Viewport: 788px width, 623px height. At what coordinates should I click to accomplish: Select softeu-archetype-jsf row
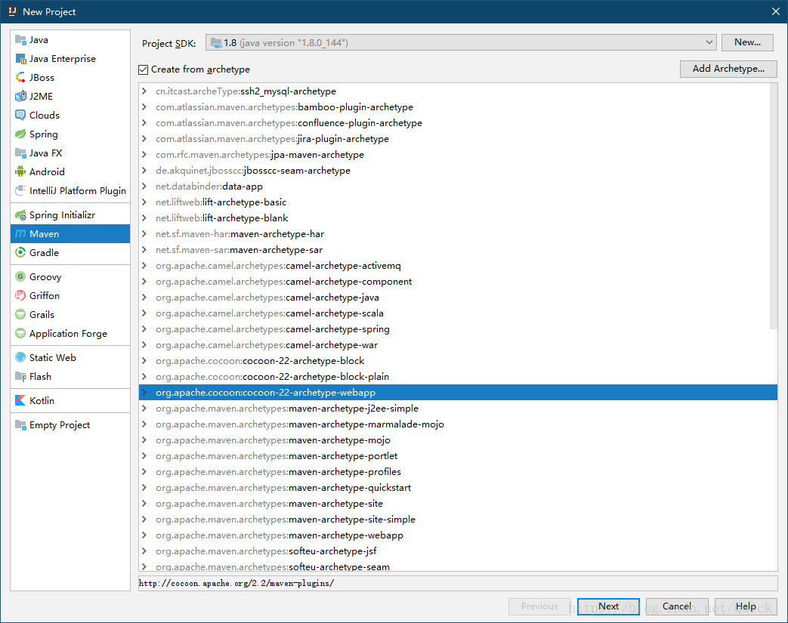[x=458, y=551]
